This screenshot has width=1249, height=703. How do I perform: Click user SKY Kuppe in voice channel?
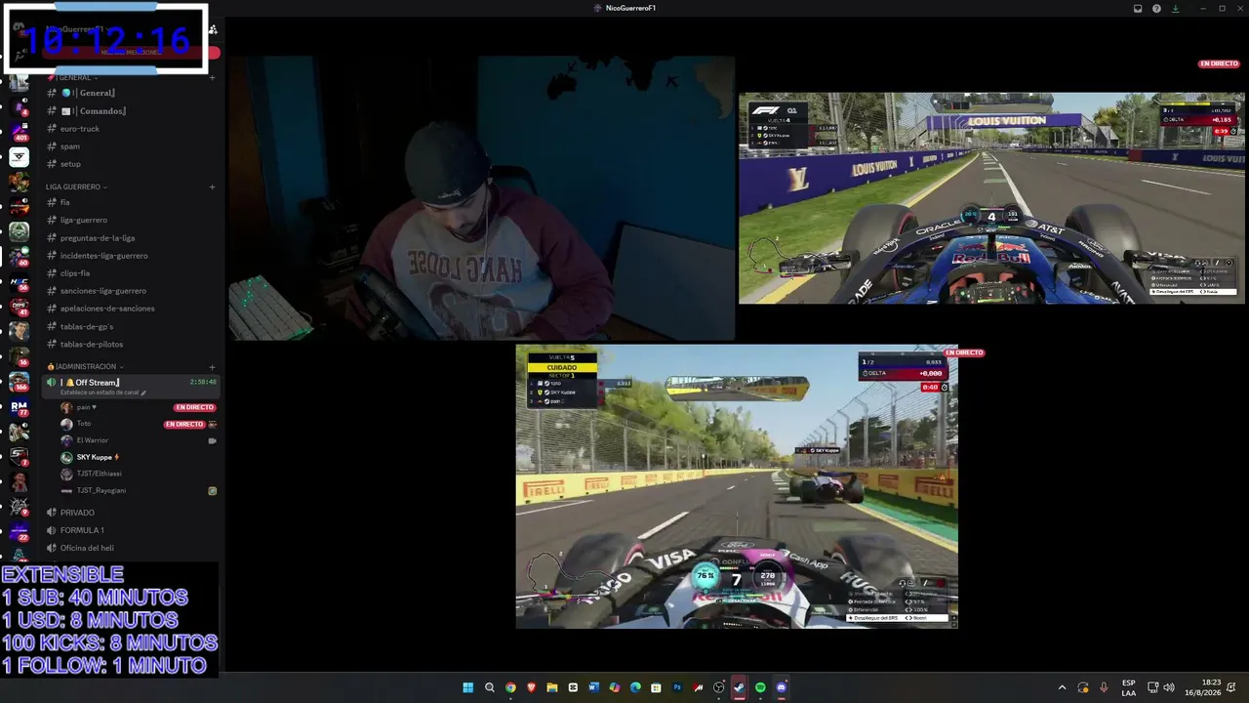[138, 457]
